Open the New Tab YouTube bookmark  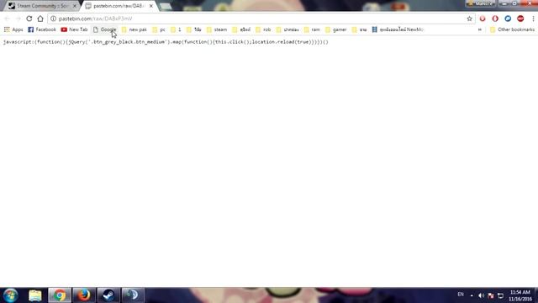(x=74, y=29)
